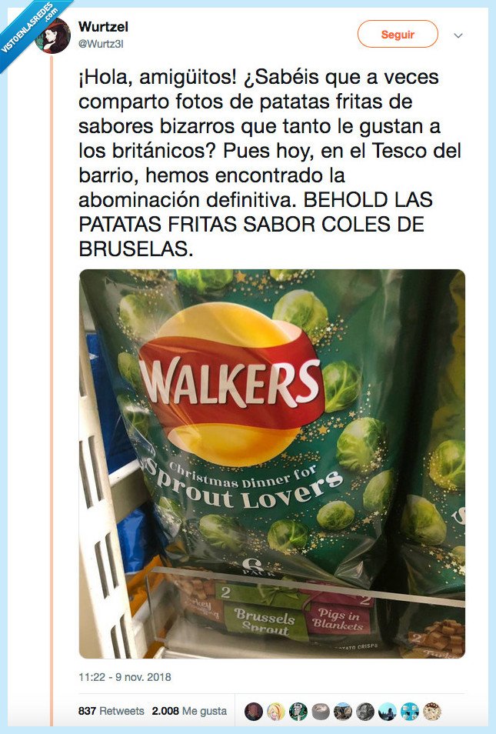Click blue tiled-pattern liker avatar

[410, 711]
